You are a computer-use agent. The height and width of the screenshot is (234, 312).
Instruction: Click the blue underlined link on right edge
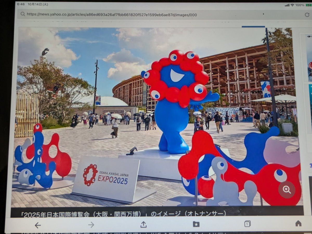pyautogui.click(x=310, y=165)
